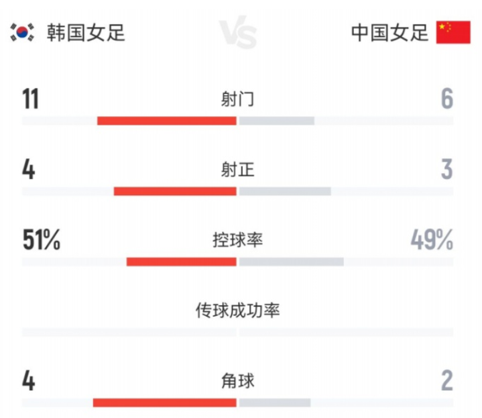Click the VS logo in header
Screen dimensions: 482x418
pos(237,32)
